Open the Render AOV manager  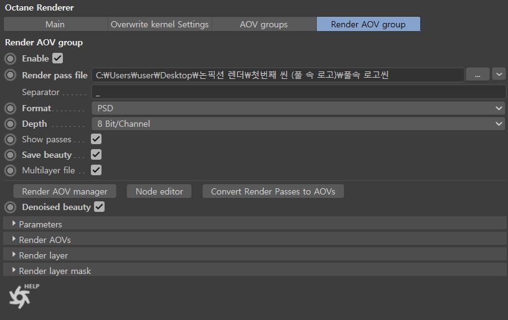pyautogui.click(x=65, y=191)
